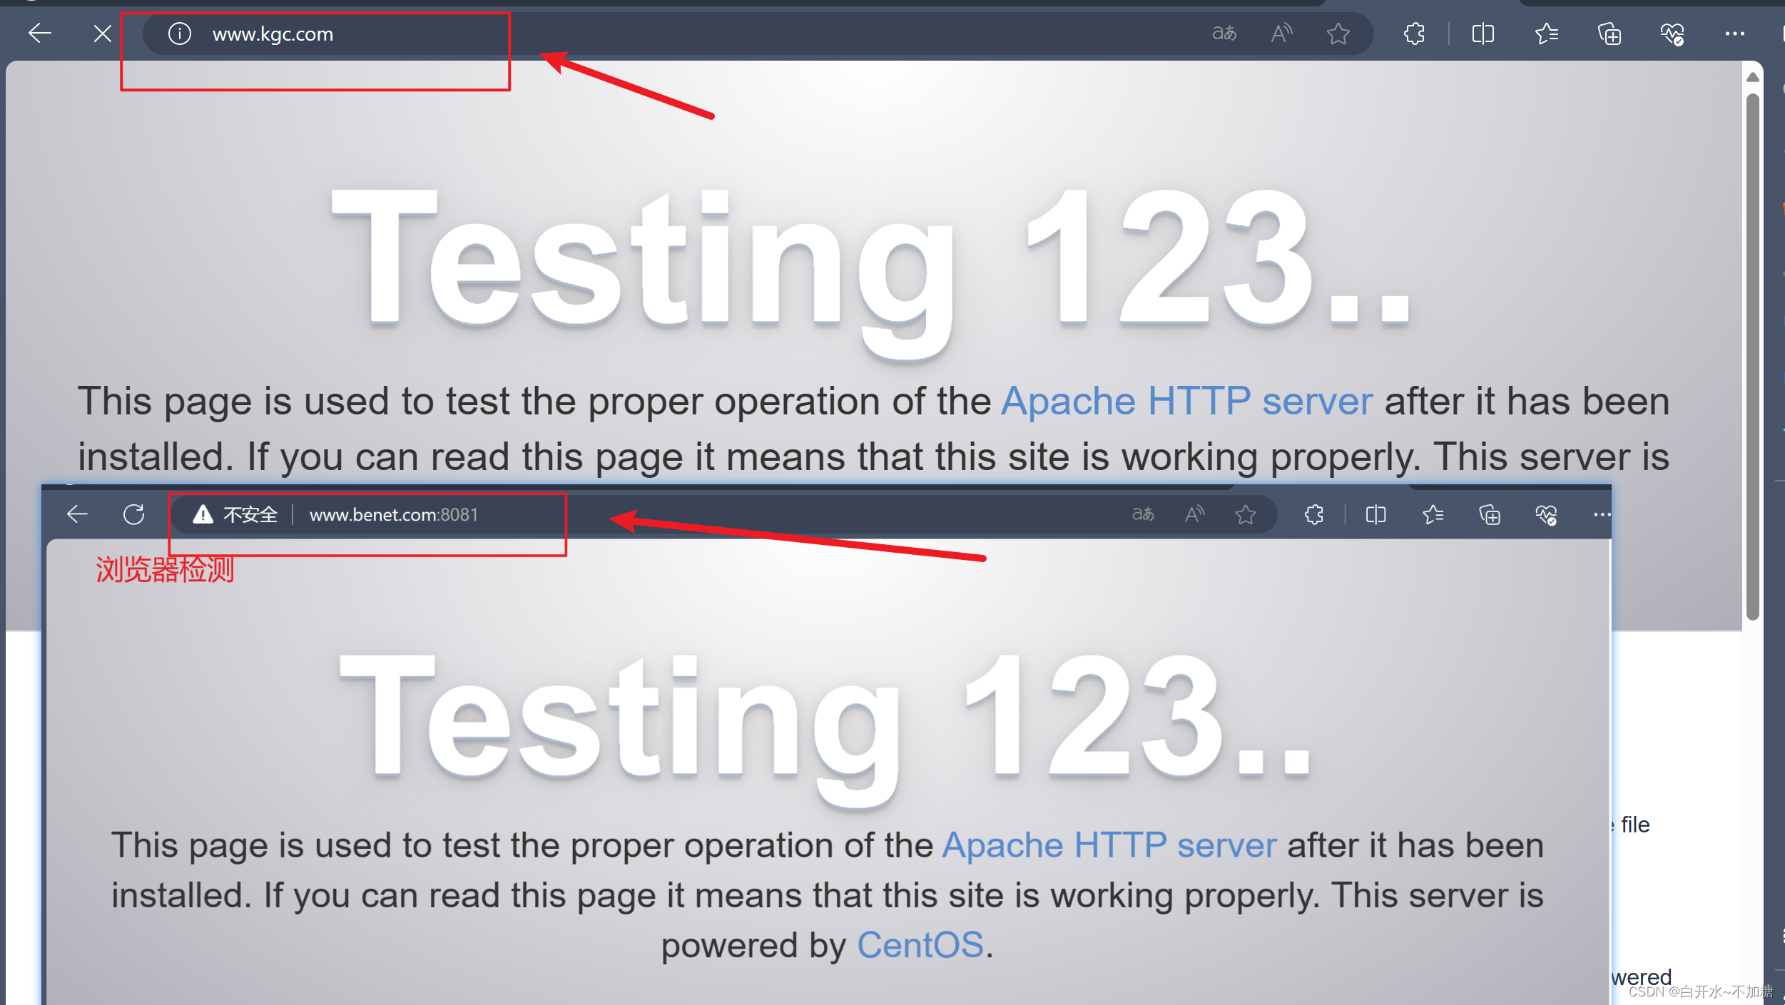Image resolution: width=1785 pixels, height=1005 pixels.
Task: Click scrollbar up arrow in top browser
Action: tap(1752, 77)
